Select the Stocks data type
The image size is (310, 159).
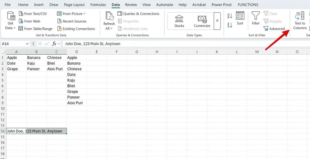click(179, 21)
